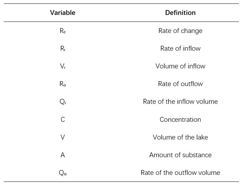Click the Concentration definition
The width and height of the screenshot is (242, 186).
(180, 120)
